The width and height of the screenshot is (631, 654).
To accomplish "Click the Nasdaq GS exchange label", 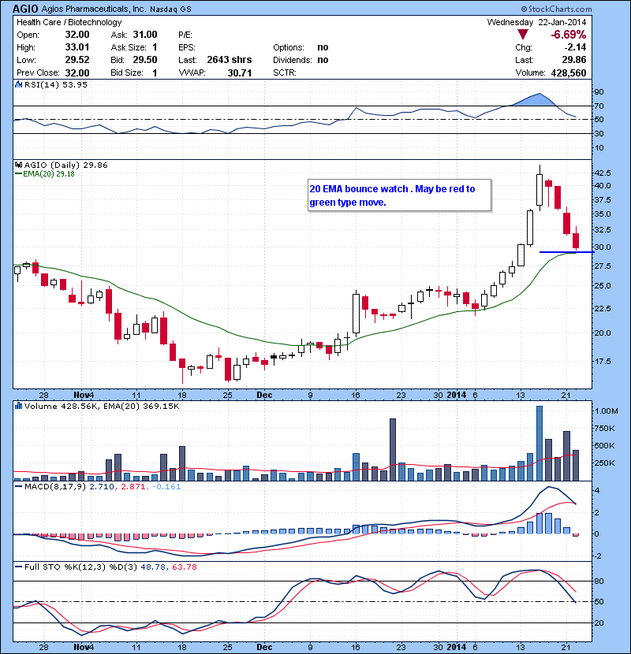I will tap(170, 9).
